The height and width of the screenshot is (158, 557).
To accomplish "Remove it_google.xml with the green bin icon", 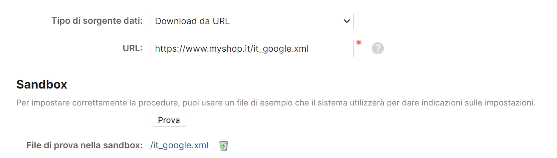I will pos(224,146).
